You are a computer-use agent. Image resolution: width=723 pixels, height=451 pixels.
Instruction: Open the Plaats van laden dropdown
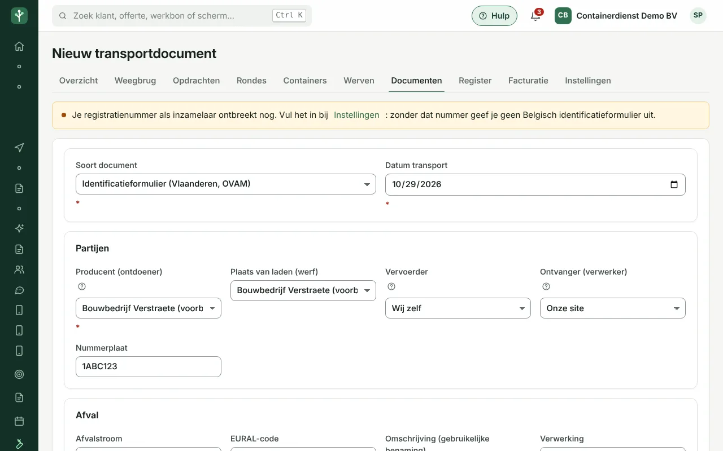pos(303,290)
